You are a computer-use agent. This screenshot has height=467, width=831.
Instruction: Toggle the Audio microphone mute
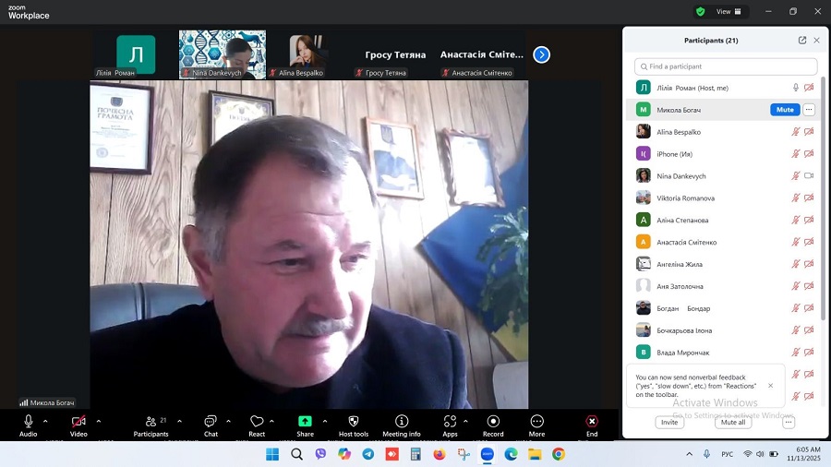[29, 422]
